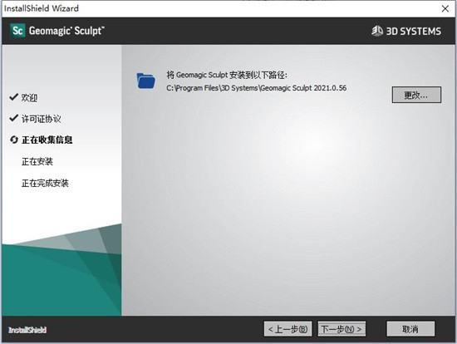Click the 更改... button to change the install path
The width and height of the screenshot is (457, 344).
click(x=416, y=95)
